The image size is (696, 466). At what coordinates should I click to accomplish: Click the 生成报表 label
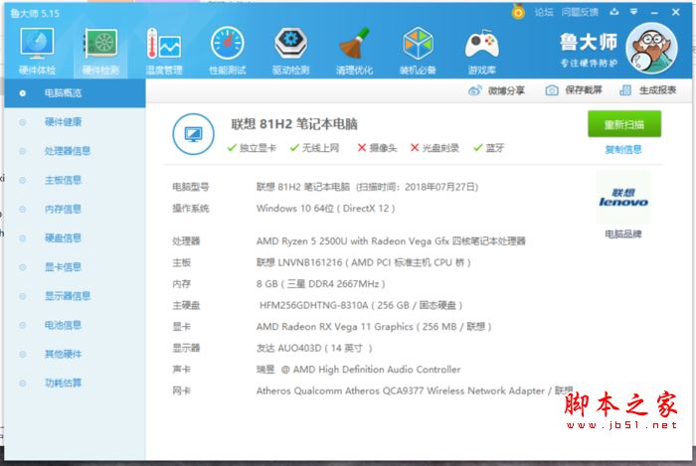657,90
